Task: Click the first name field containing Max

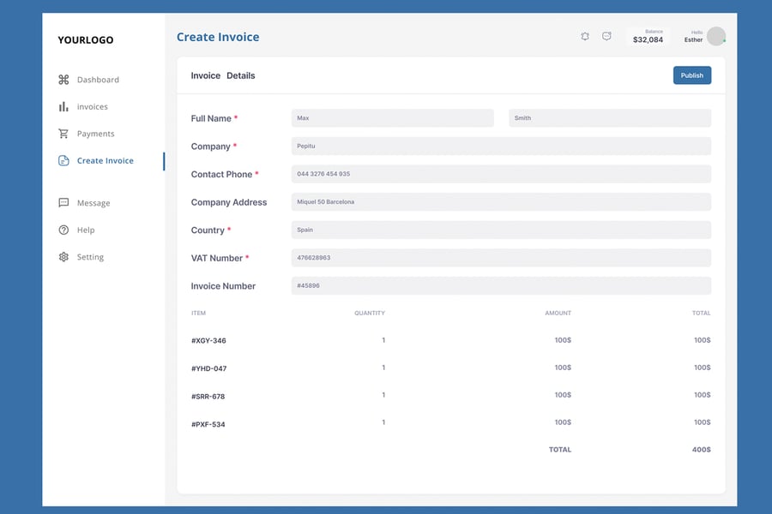Action: [392, 118]
